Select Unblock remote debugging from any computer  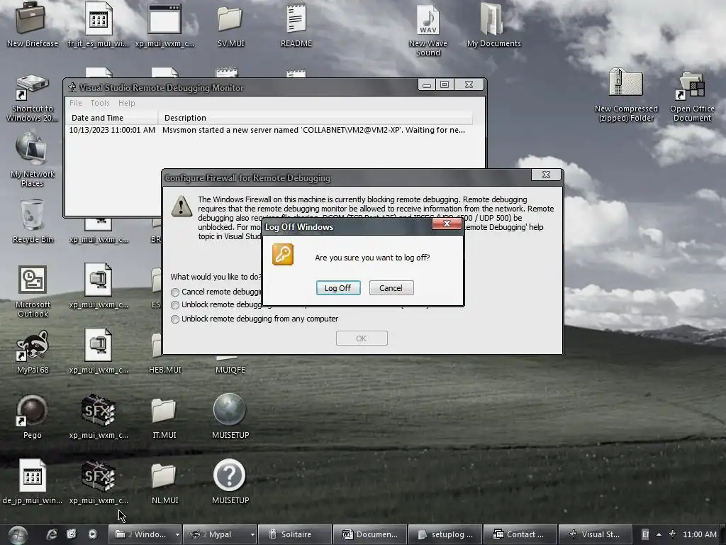(175, 319)
